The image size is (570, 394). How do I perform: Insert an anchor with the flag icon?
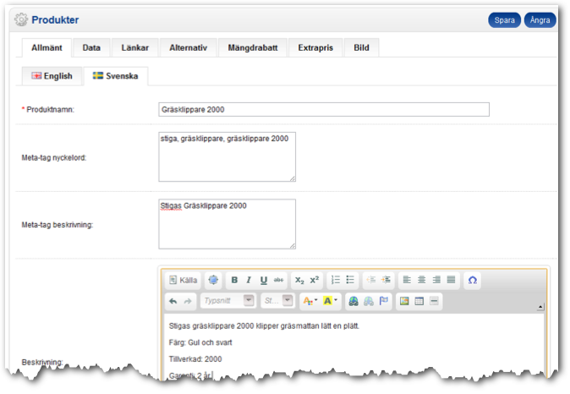click(x=383, y=301)
